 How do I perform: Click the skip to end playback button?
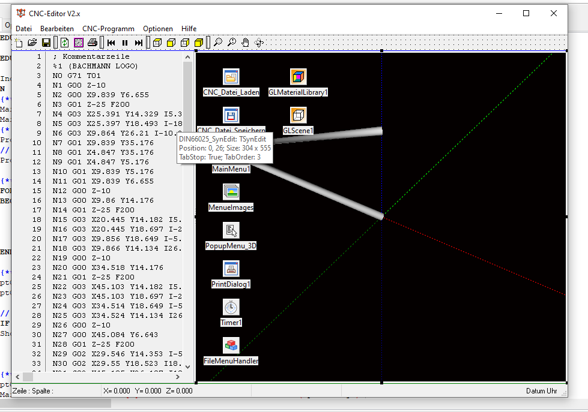[x=139, y=43]
